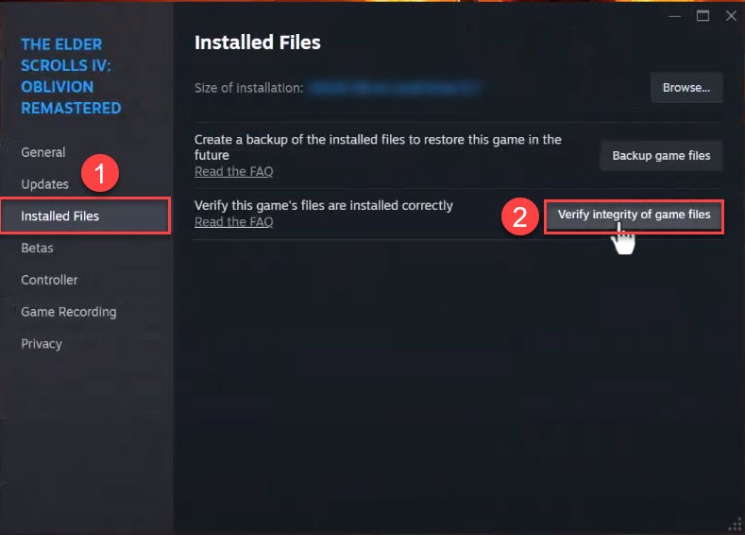Image resolution: width=745 pixels, height=535 pixels.
Task: Minimize the Steam properties window
Action: (674, 16)
